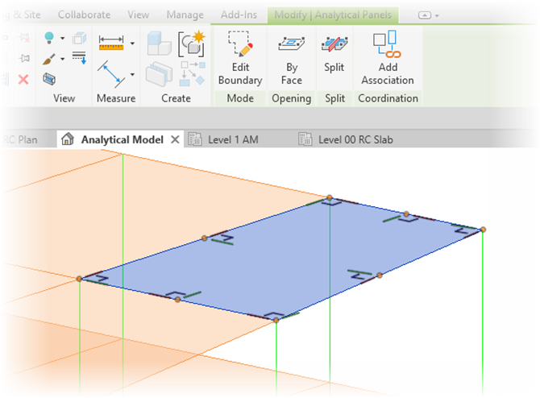Click the Create Assembly cube icon
Screen dimensions: 540x398
[157, 44]
